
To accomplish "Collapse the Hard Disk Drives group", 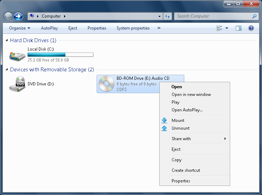I will click(x=7, y=40).
